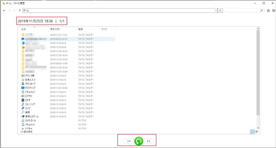The width and height of the screenshot is (276, 148).
Task: Click the scrollbar up arrow
Action: point(258,29)
